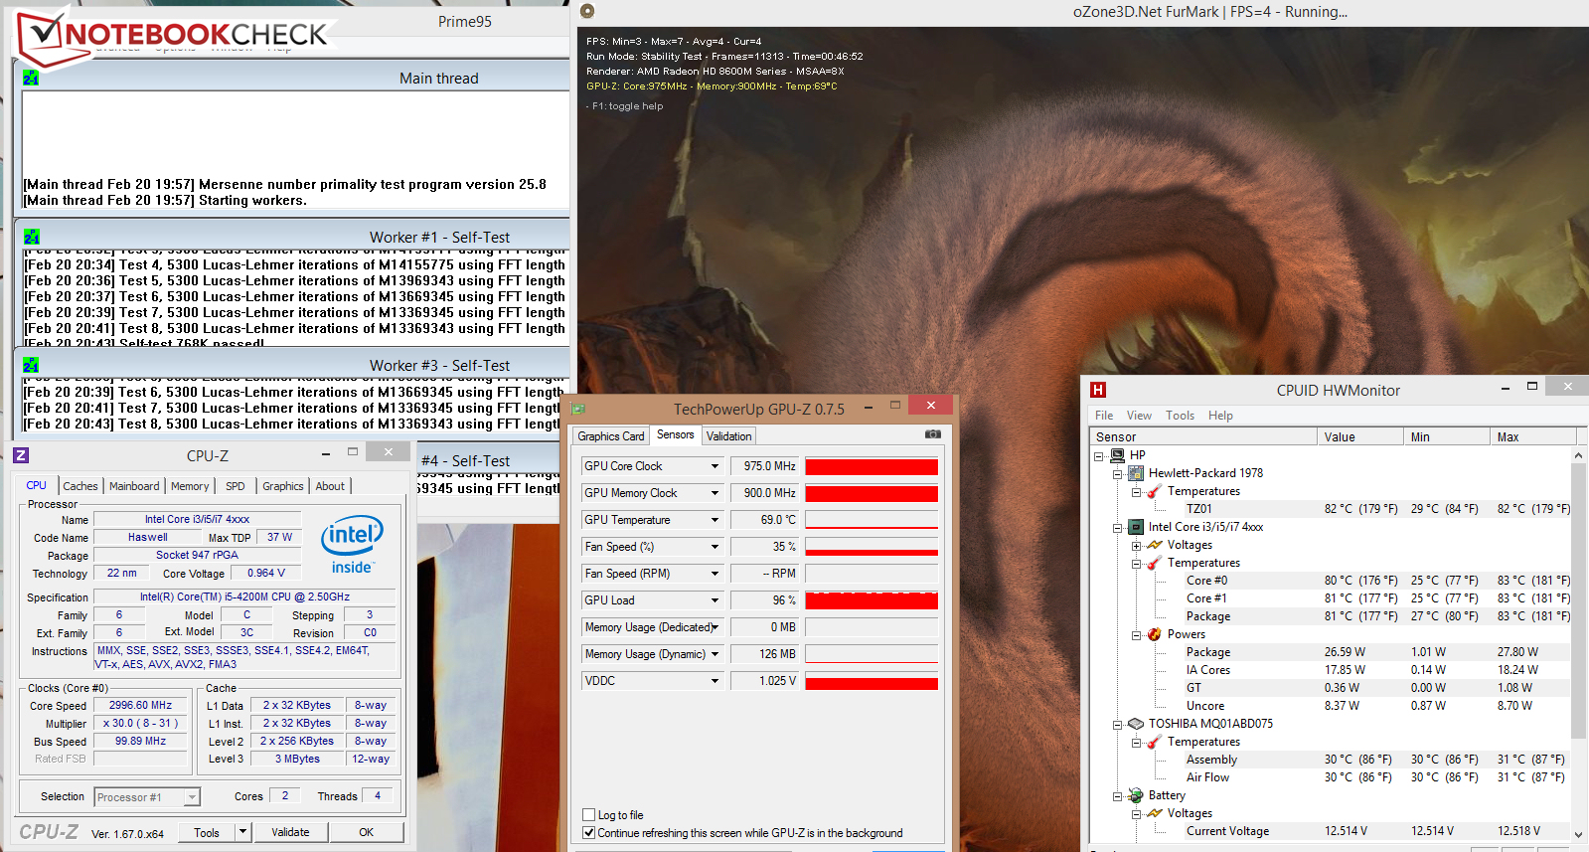This screenshot has width=1589, height=852.
Task: Open the Validation tab in GPU-Z
Action: [729, 436]
